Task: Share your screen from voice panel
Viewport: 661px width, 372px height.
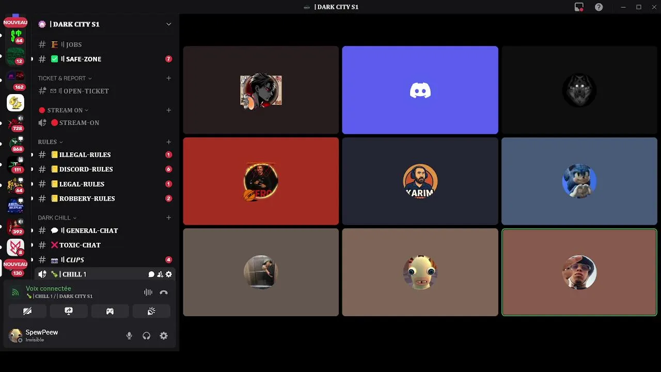Action: [x=69, y=311]
